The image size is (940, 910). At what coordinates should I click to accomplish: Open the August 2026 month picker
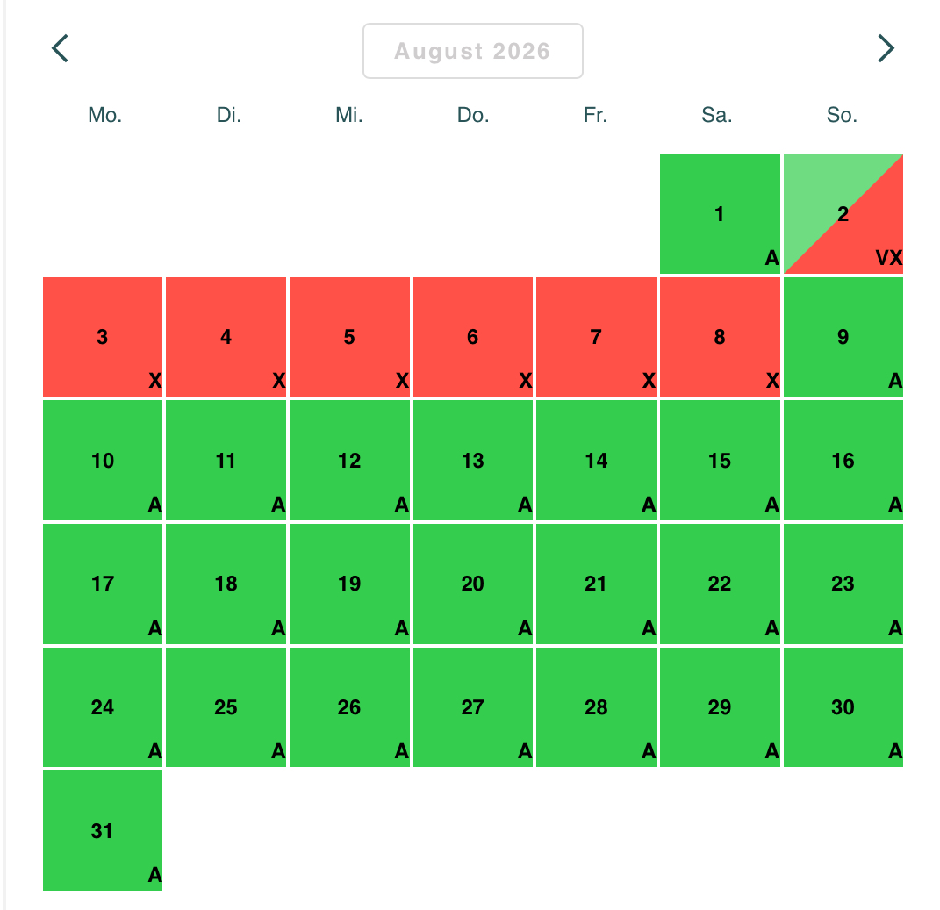472,51
